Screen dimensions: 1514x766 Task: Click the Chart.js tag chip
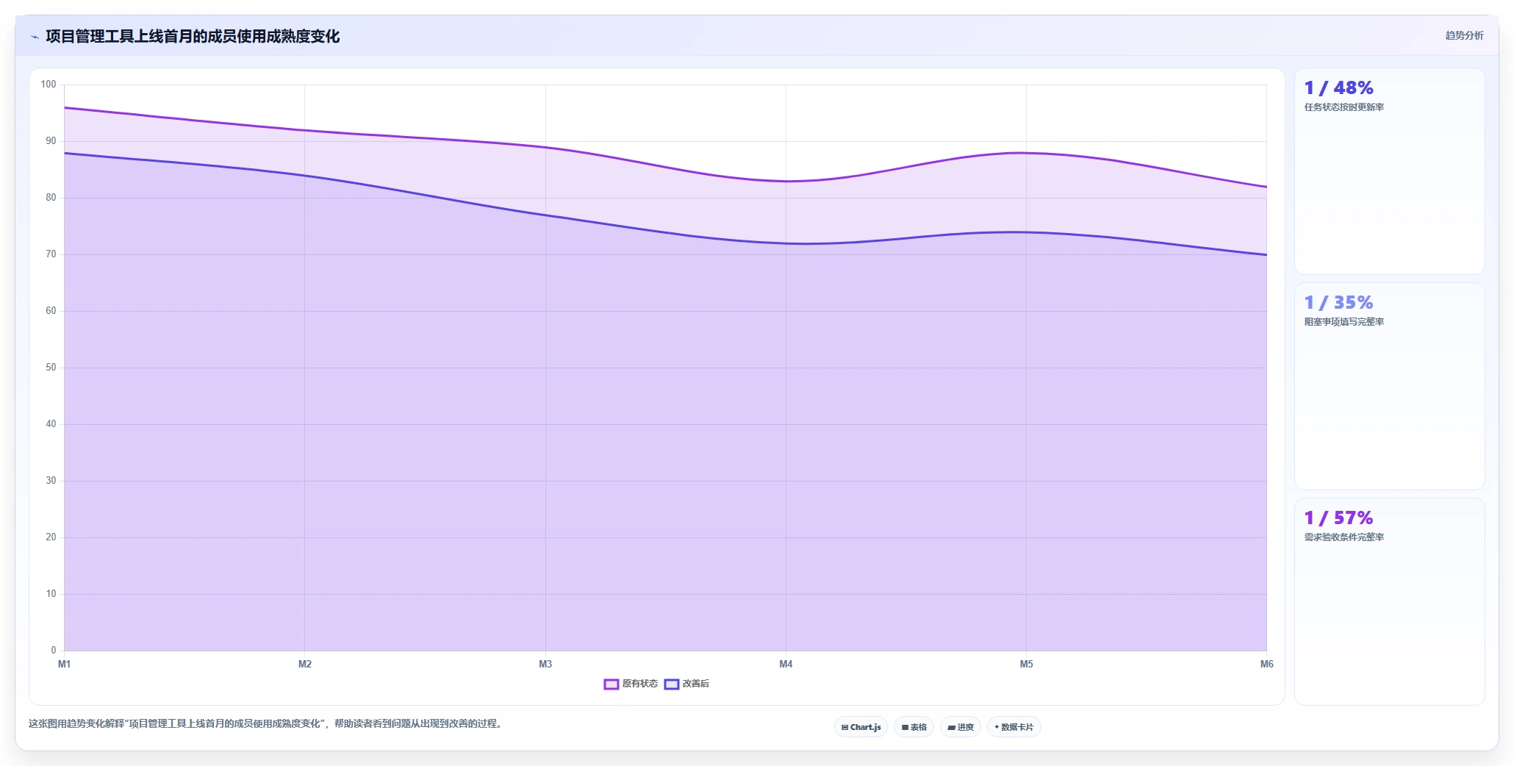pyautogui.click(x=861, y=727)
